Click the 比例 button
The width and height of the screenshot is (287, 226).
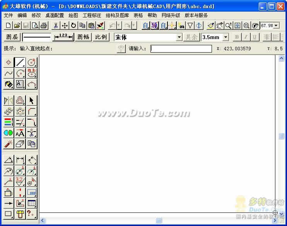coord(101,37)
